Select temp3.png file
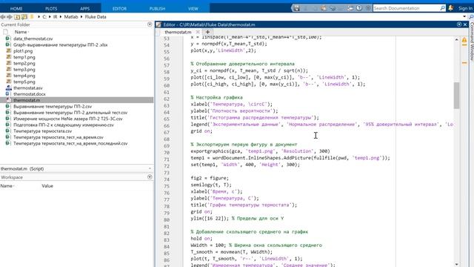This screenshot has height=267, width=474. 24,69
